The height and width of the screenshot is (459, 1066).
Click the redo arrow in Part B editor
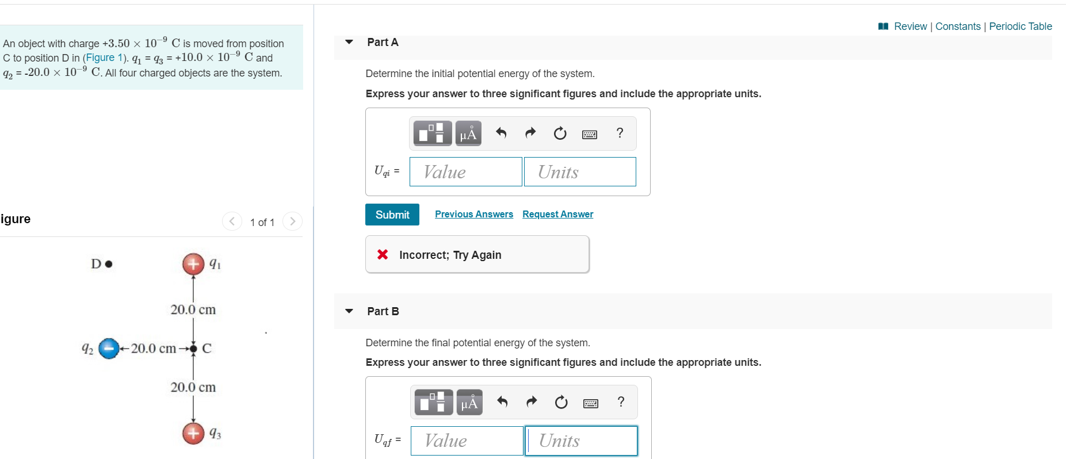point(531,402)
